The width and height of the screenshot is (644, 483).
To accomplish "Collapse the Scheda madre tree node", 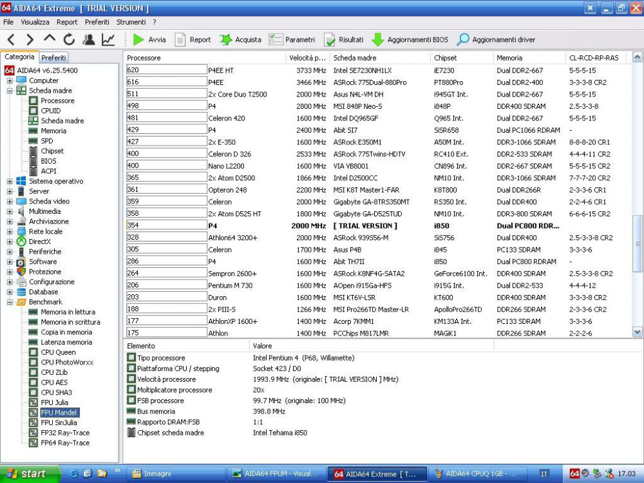I will (10, 91).
